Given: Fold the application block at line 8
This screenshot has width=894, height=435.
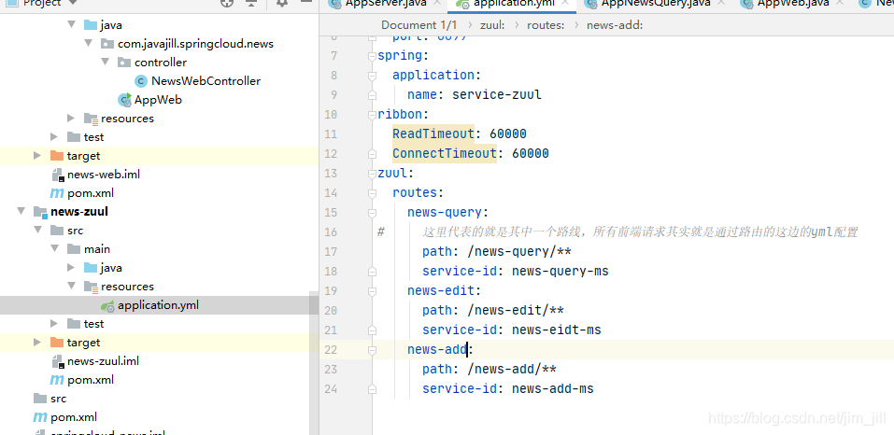Looking at the screenshot, I should (373, 76).
